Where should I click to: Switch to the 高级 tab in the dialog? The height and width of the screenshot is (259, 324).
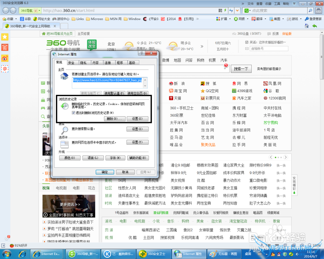[132, 63]
